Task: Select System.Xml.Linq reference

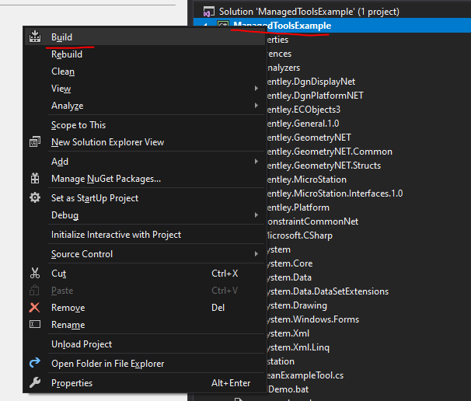Action: click(298, 347)
